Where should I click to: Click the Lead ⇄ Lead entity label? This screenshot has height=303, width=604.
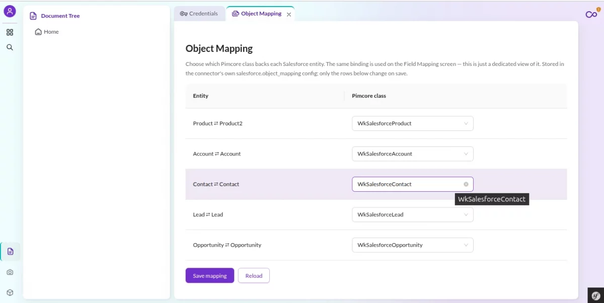[x=208, y=214]
